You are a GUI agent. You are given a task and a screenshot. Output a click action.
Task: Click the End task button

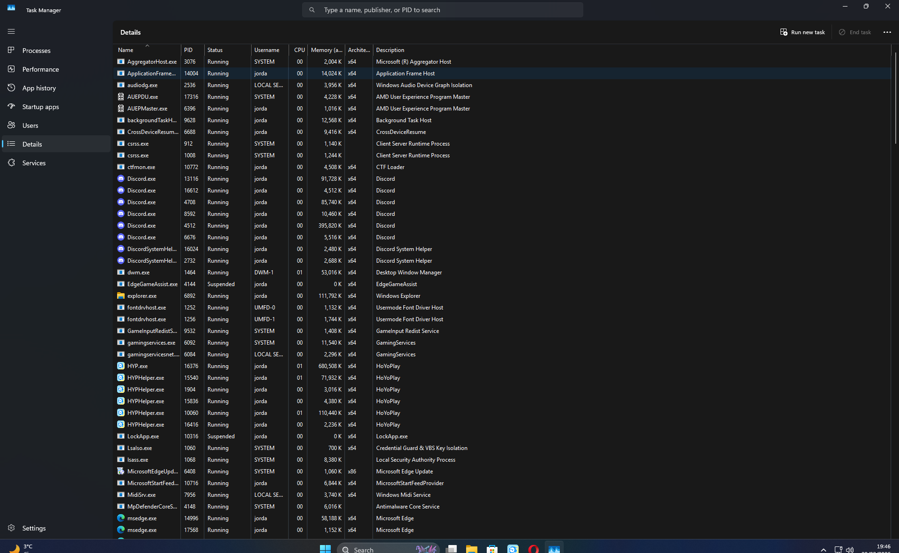tap(855, 32)
